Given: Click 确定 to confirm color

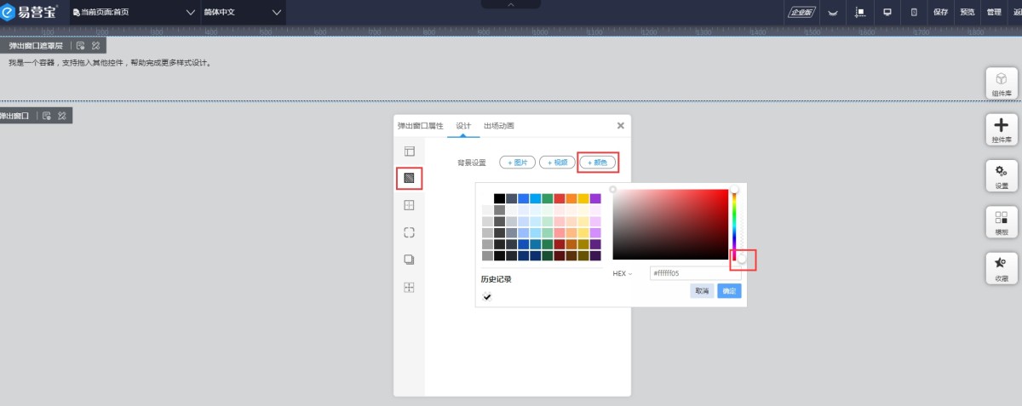Looking at the screenshot, I should tap(729, 291).
